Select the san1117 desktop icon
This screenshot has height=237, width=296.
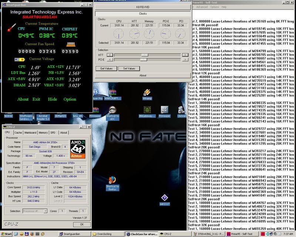click(x=164, y=200)
